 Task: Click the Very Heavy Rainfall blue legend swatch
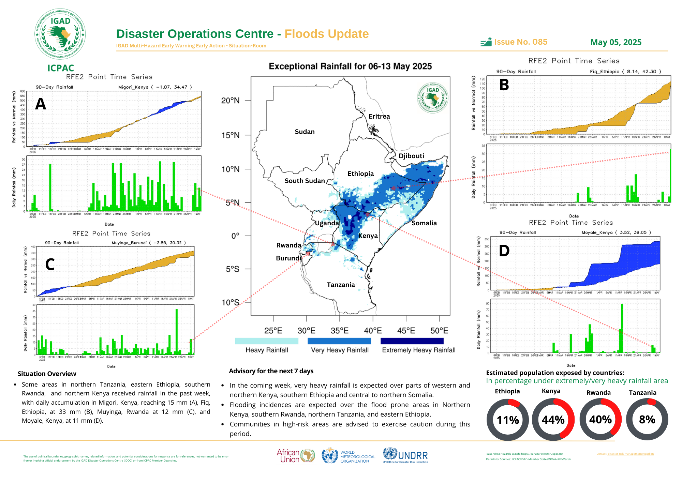[x=339, y=341]
